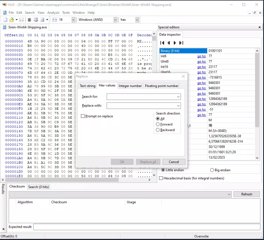264x240 pixels.
Task: Select Big endian byte order
Action: [x=212, y=170]
